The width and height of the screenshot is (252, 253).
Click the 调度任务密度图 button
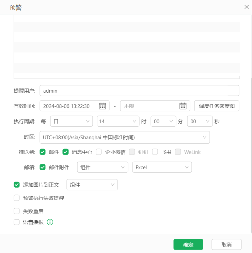217,106
